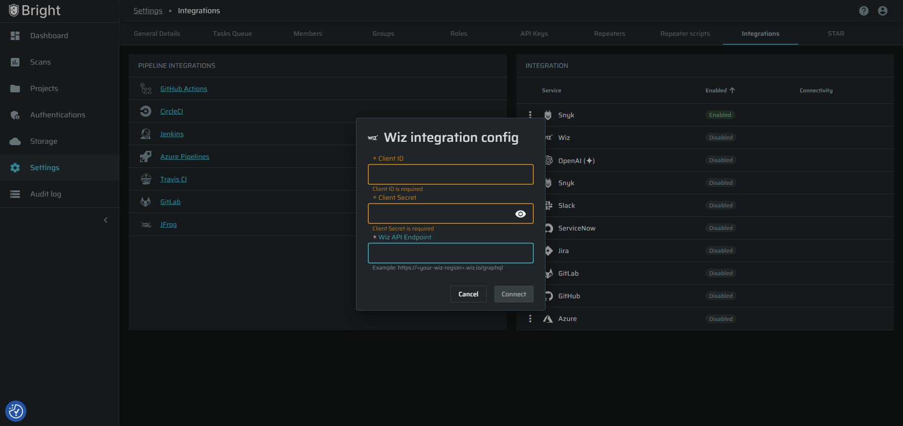This screenshot has height=426, width=903.
Task: Click the Disabled badge for Jira
Action: coord(721,251)
